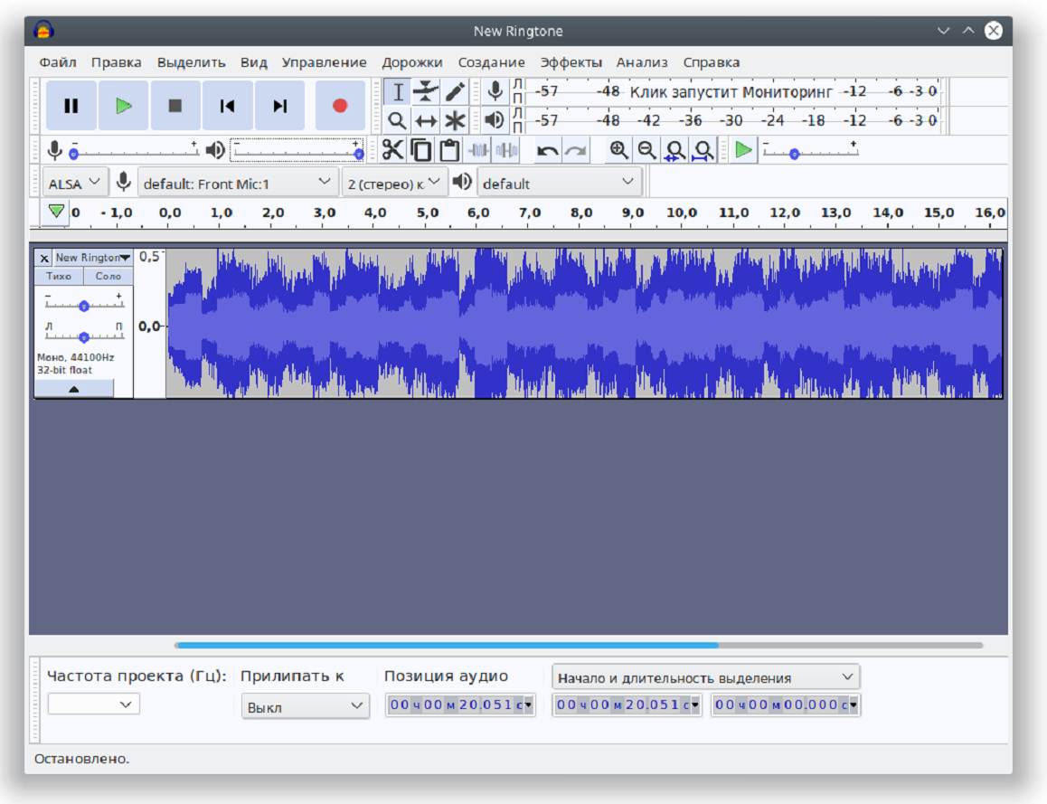Click the red Record button
The image size is (1047, 804).
(340, 106)
